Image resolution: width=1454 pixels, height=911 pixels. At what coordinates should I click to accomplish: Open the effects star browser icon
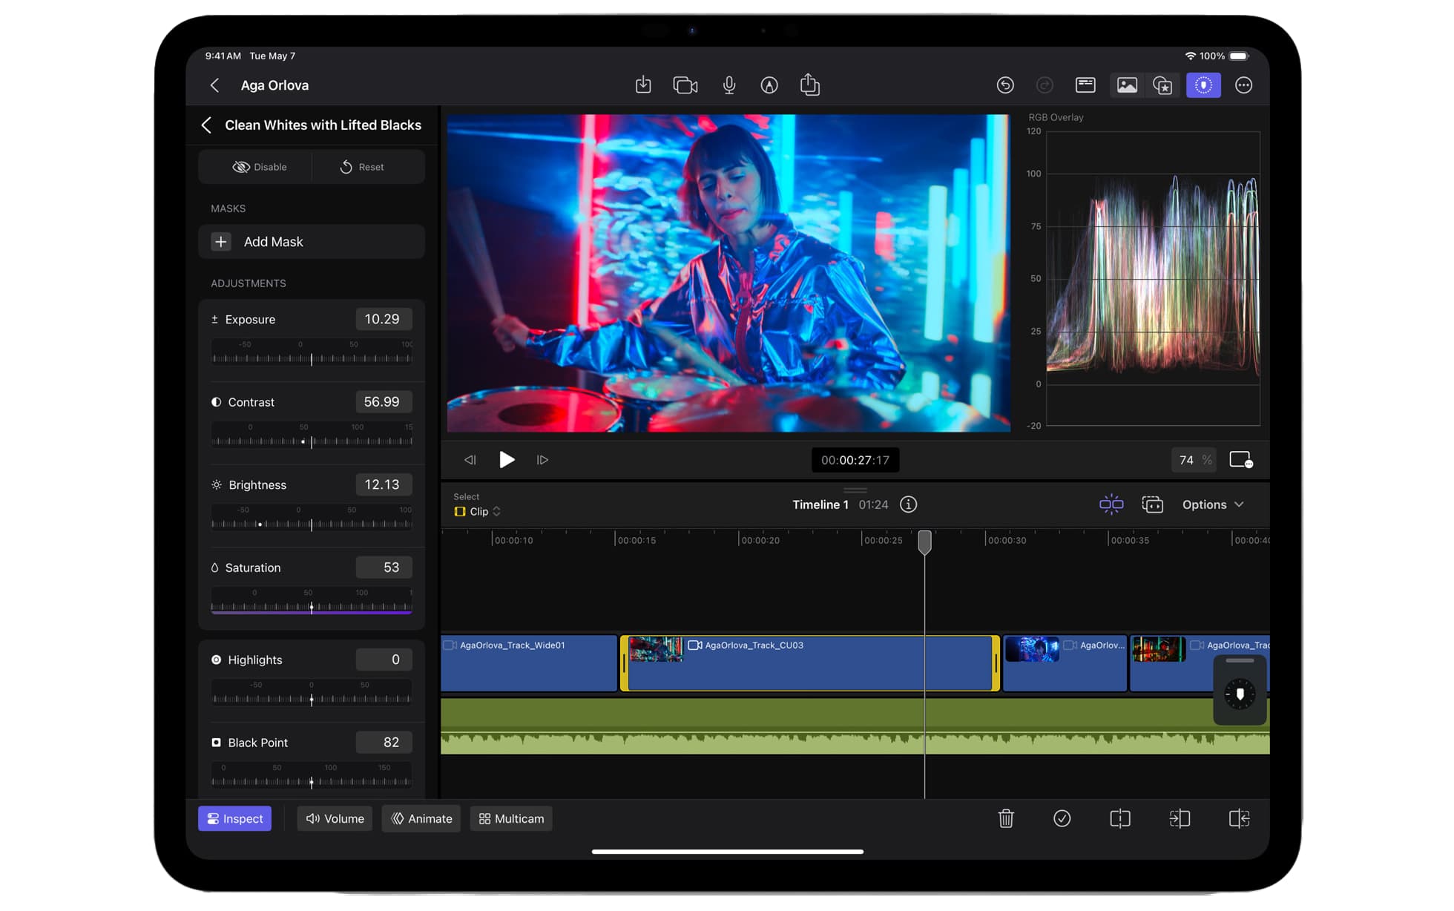(1162, 85)
